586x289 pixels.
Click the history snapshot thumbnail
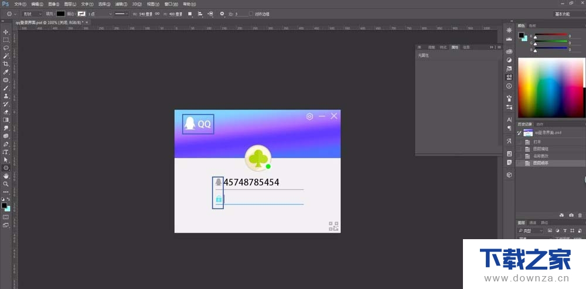click(528, 132)
